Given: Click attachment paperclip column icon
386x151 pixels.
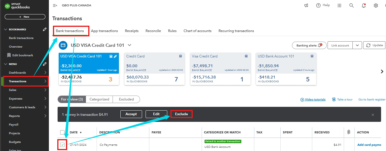Looking at the screenshot, I should pos(349,132).
